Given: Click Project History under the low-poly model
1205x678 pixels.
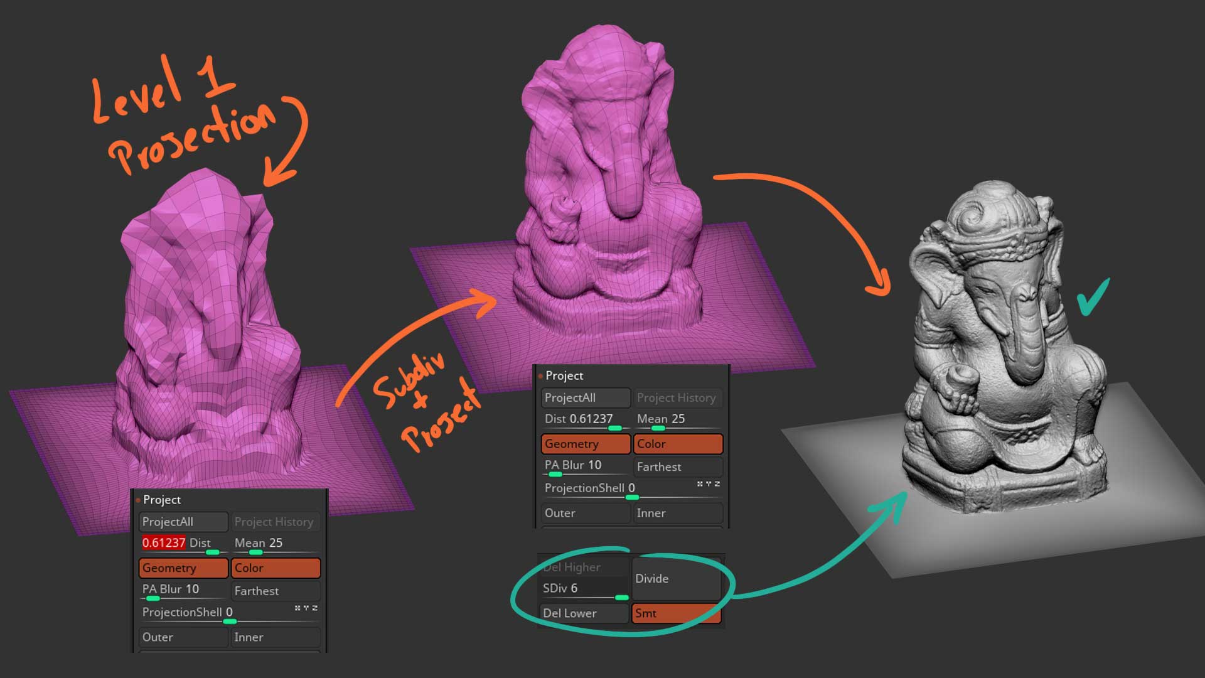Looking at the screenshot, I should [x=276, y=522].
